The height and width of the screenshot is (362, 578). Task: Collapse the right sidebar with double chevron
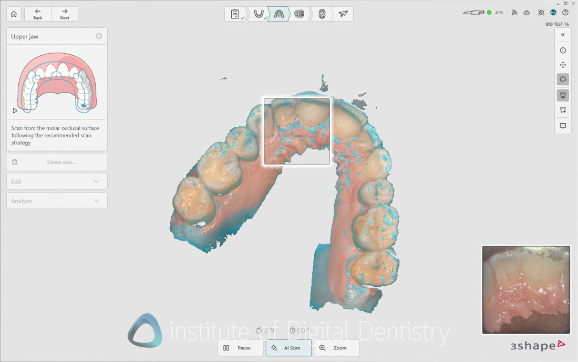click(x=563, y=34)
